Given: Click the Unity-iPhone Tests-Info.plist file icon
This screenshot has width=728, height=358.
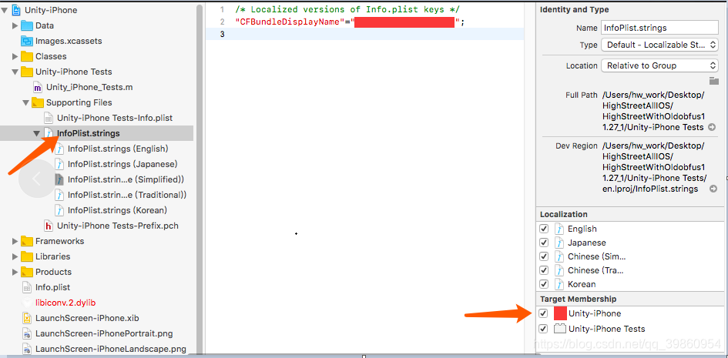Looking at the screenshot, I should tap(49, 118).
